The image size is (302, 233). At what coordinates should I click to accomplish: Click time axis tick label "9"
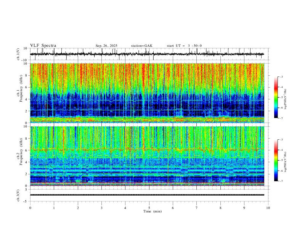244,208
